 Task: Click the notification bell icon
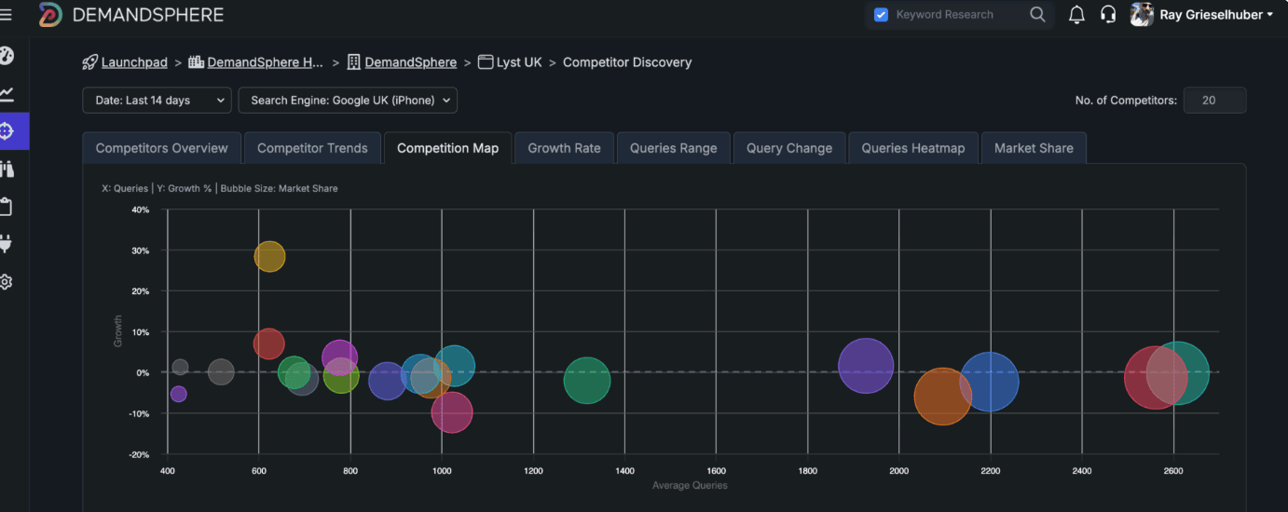(x=1076, y=15)
